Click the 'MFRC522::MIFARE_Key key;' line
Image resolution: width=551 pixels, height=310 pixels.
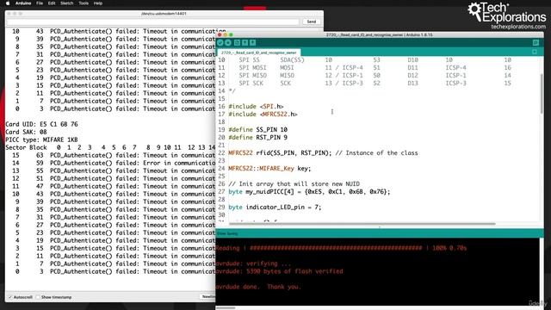point(269,169)
